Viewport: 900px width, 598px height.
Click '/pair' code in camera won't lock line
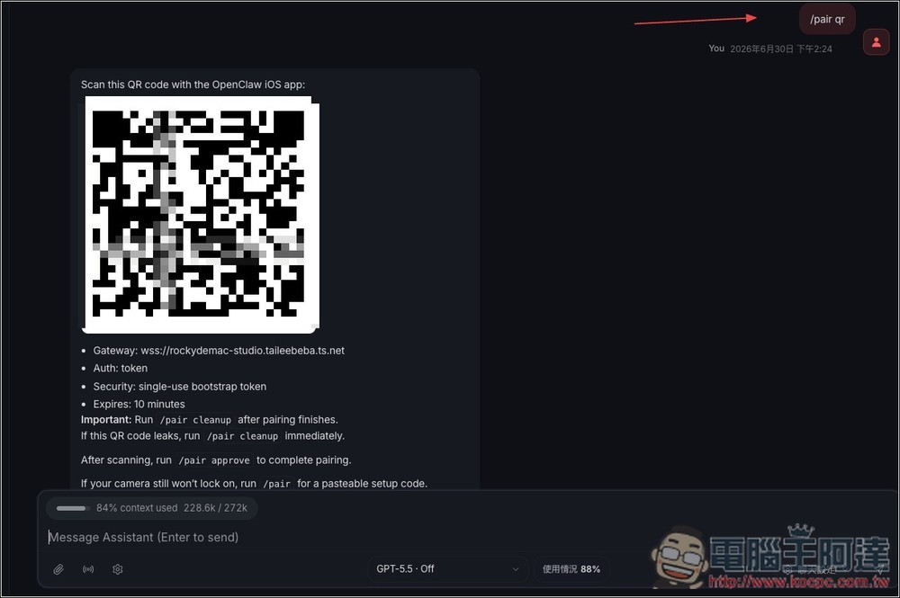(276, 483)
